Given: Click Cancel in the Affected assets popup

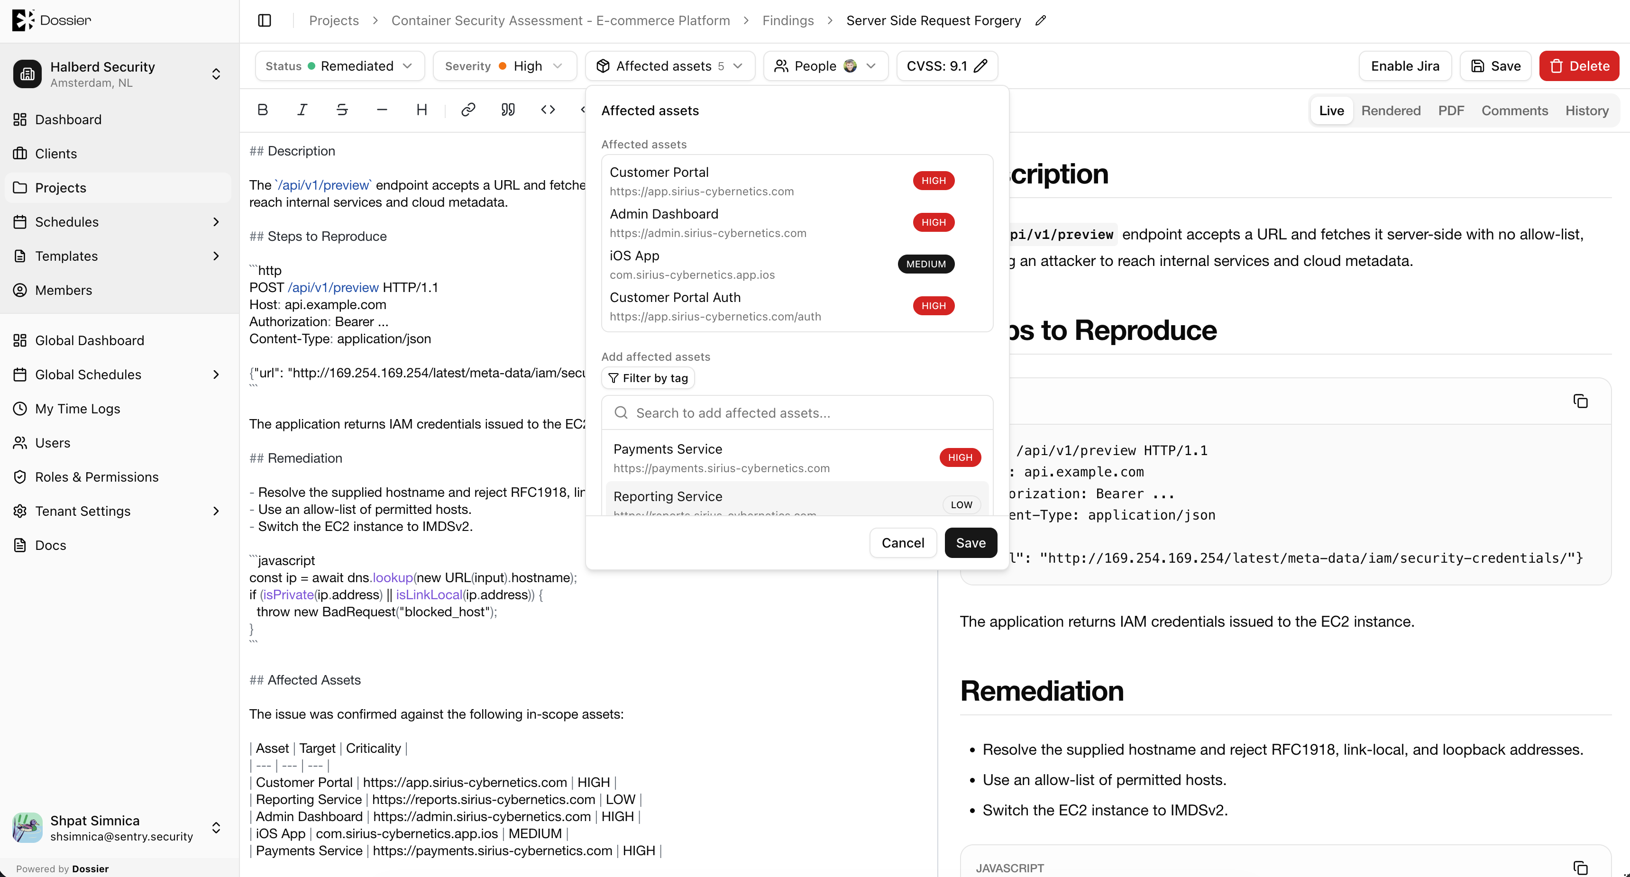Looking at the screenshot, I should point(902,543).
